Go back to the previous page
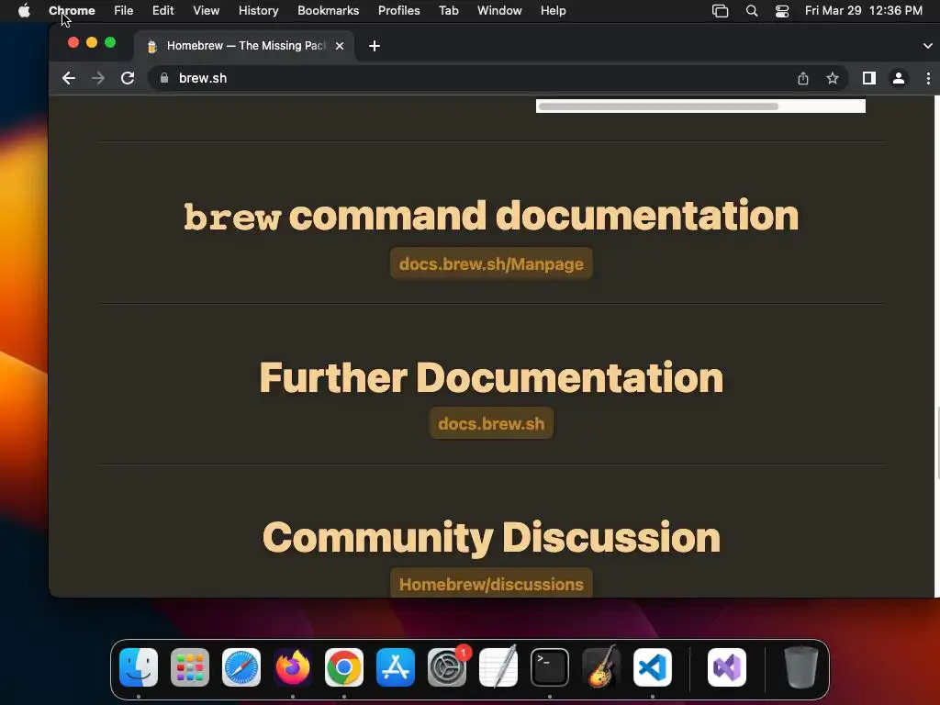 pos(69,79)
